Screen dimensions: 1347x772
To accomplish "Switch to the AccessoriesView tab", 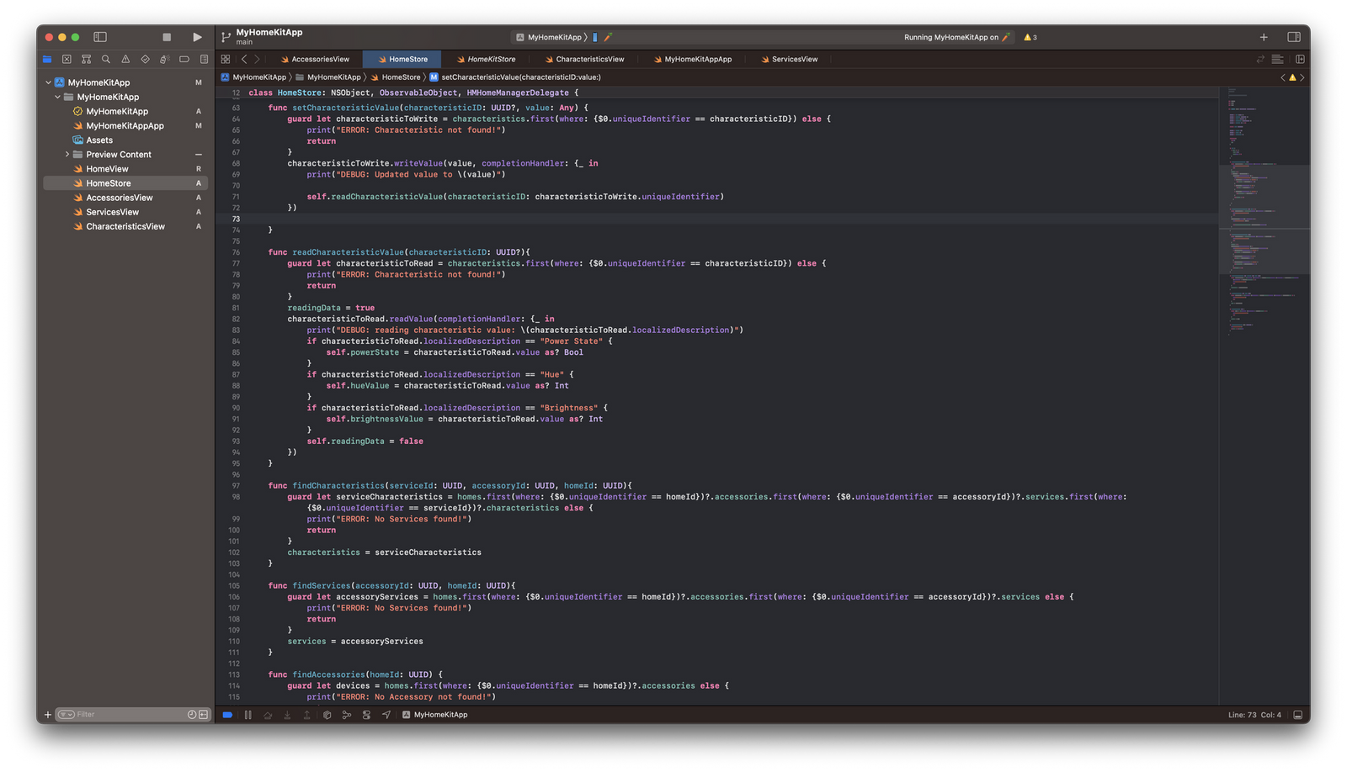I will (x=319, y=59).
